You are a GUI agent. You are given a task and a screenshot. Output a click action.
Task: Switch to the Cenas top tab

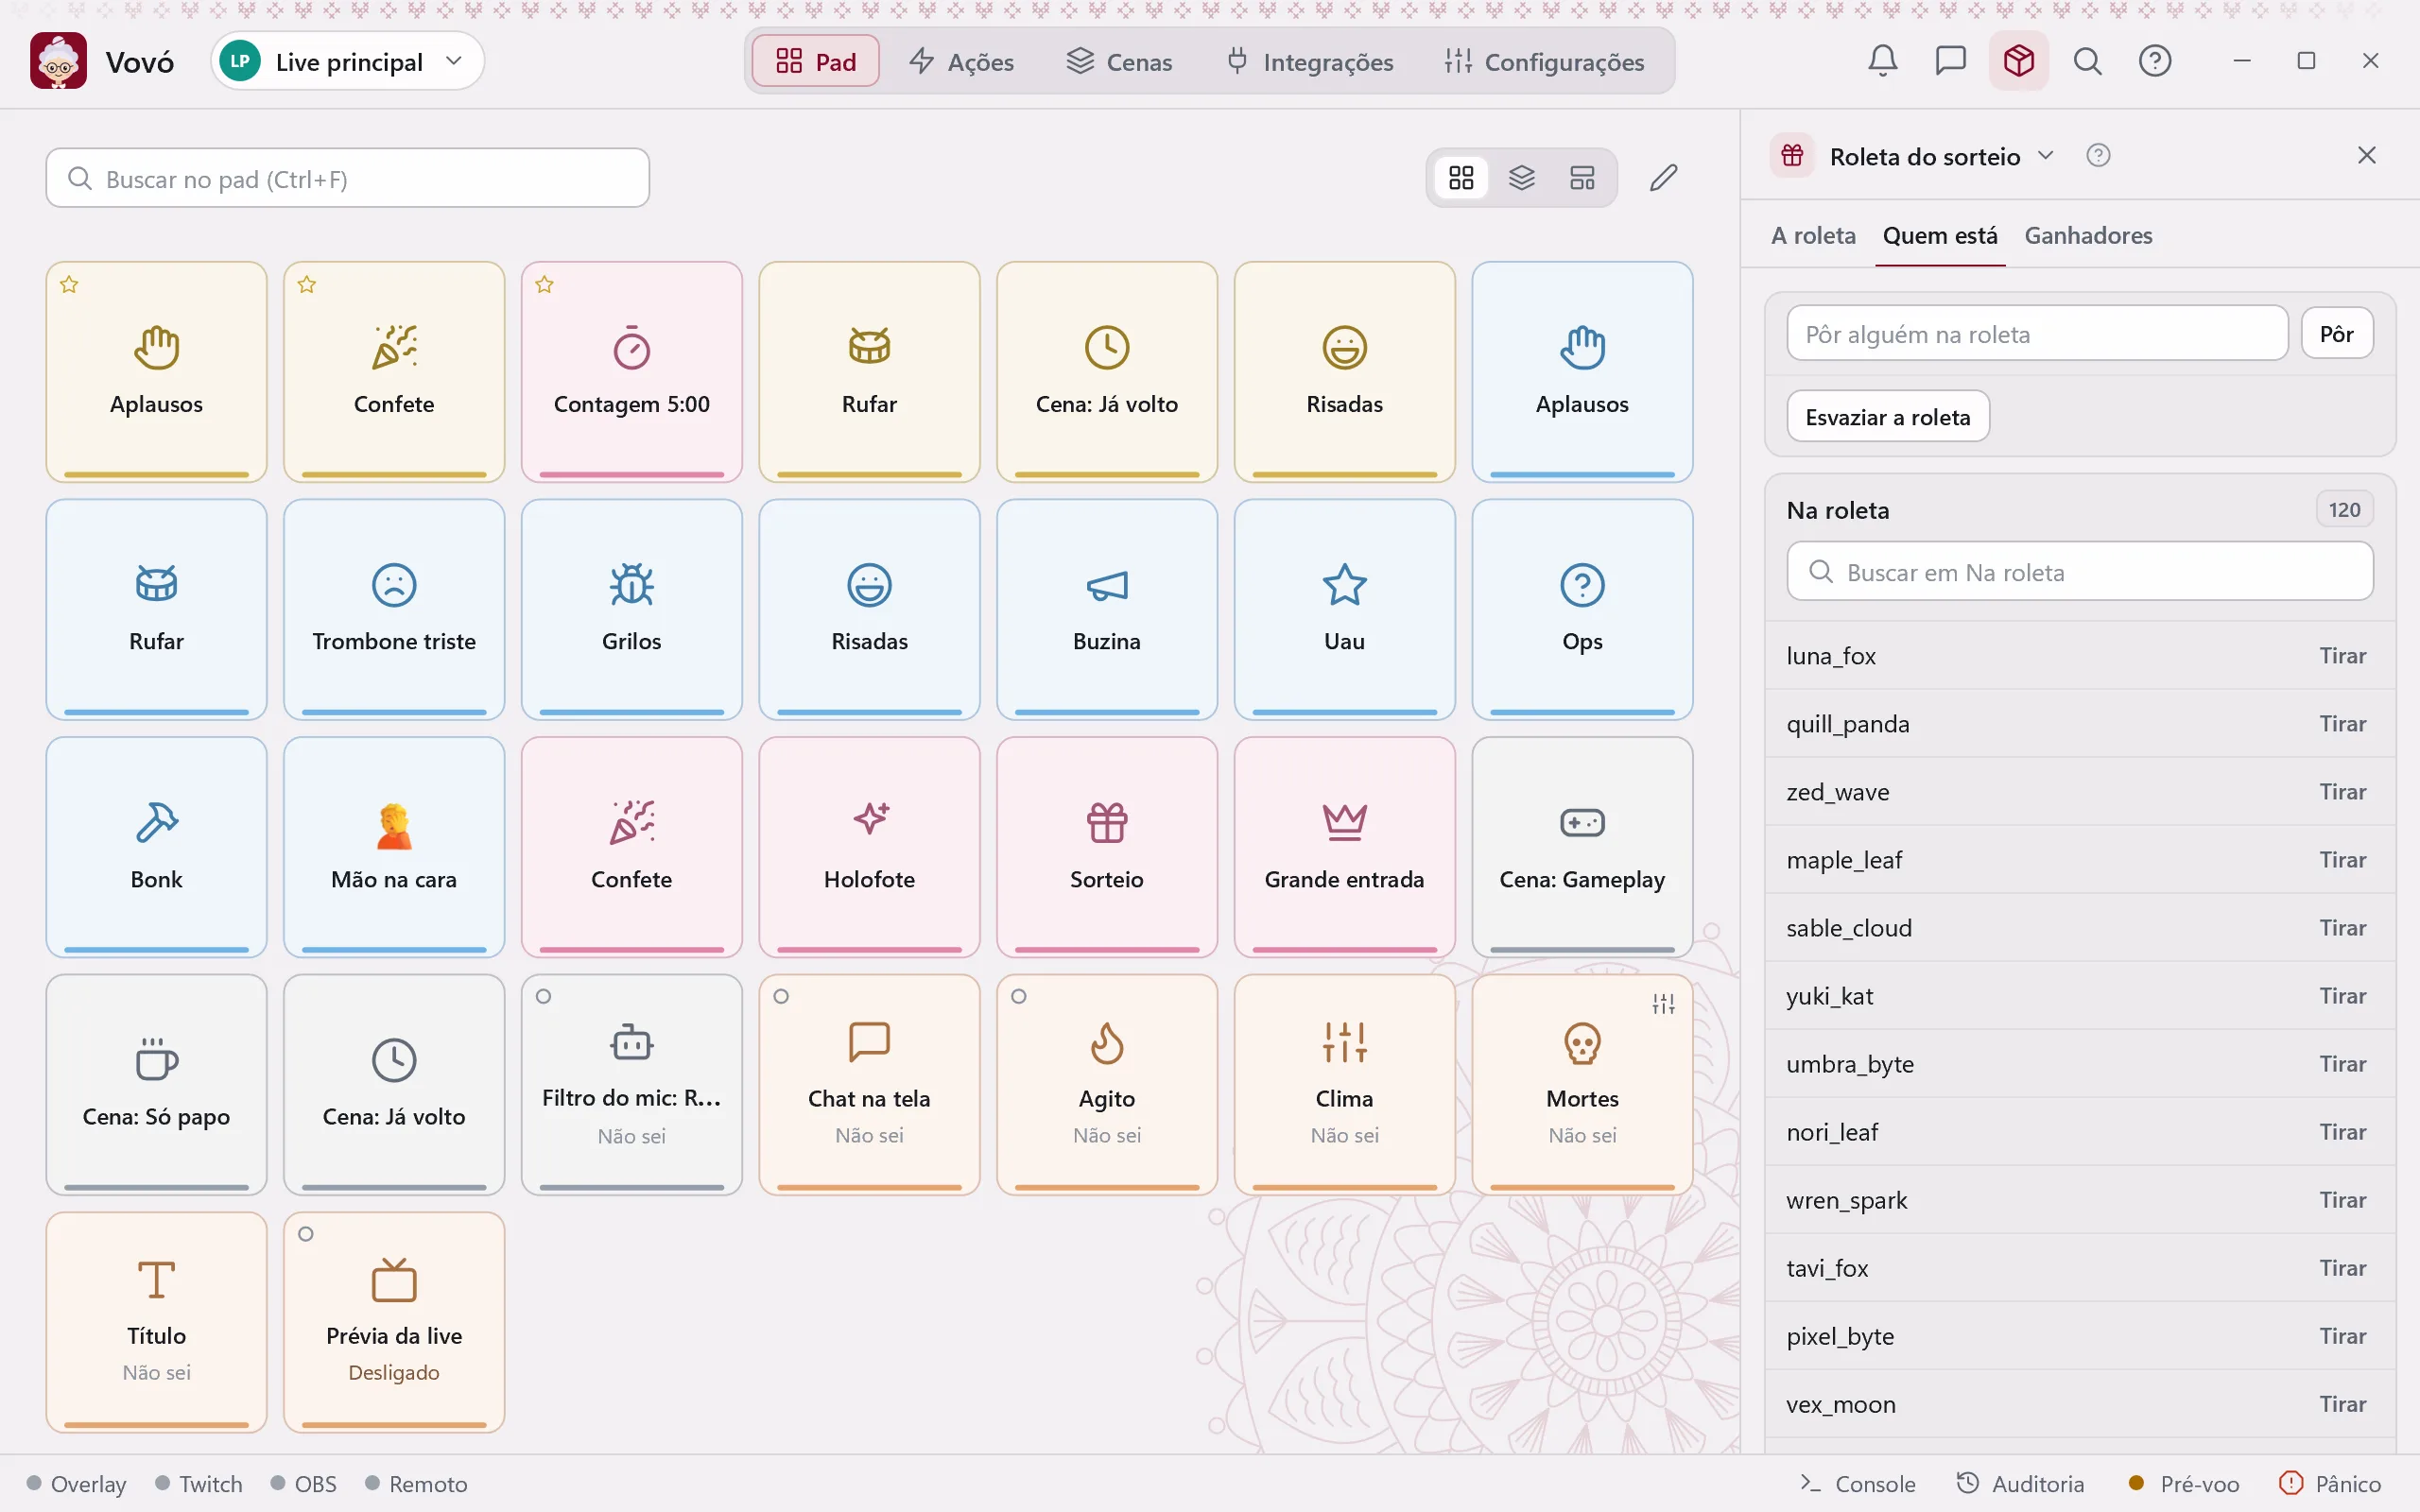click(1120, 61)
